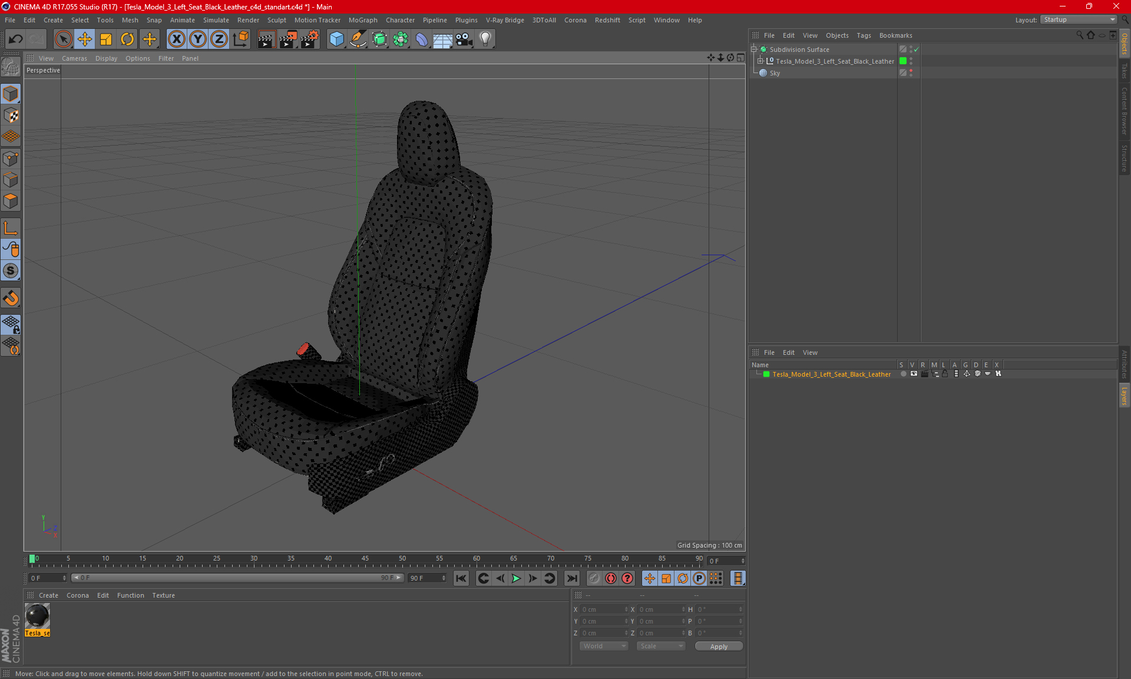Switch to Model mode in left palette
Image resolution: width=1131 pixels, height=679 pixels.
[x=11, y=94]
